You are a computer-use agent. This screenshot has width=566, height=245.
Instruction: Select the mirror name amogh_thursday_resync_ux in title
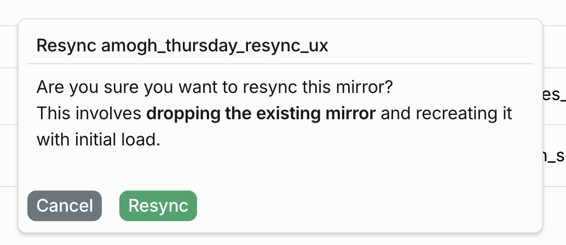[x=215, y=46]
